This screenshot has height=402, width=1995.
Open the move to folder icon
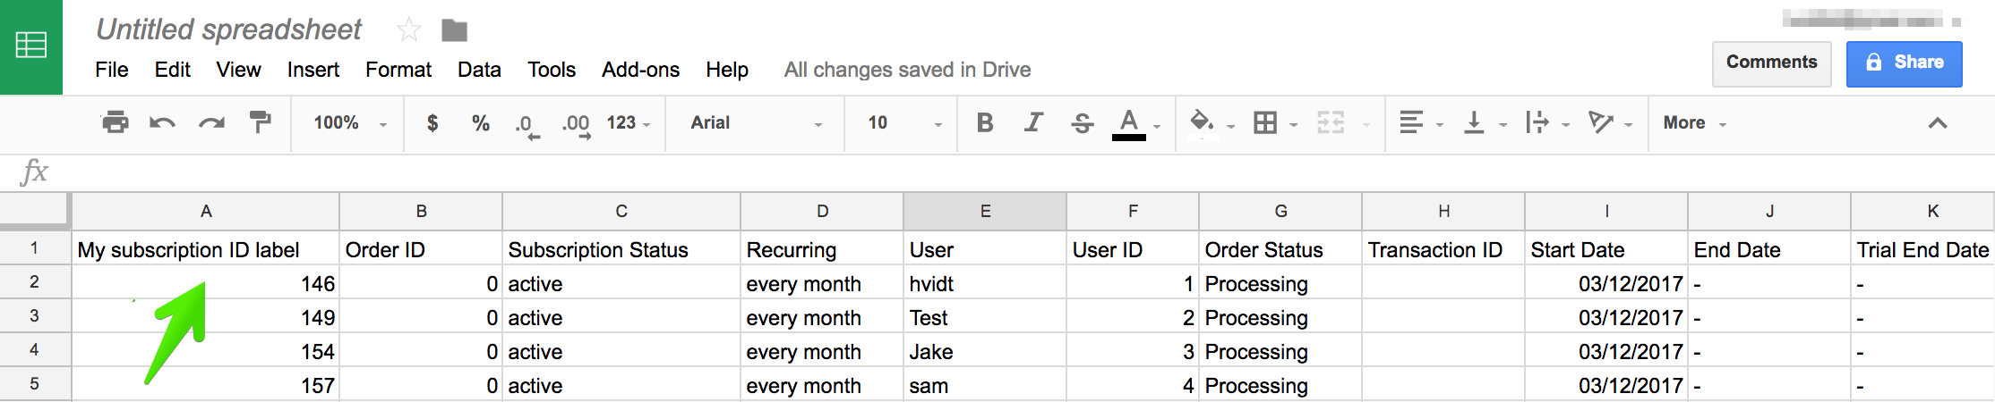coord(455,31)
